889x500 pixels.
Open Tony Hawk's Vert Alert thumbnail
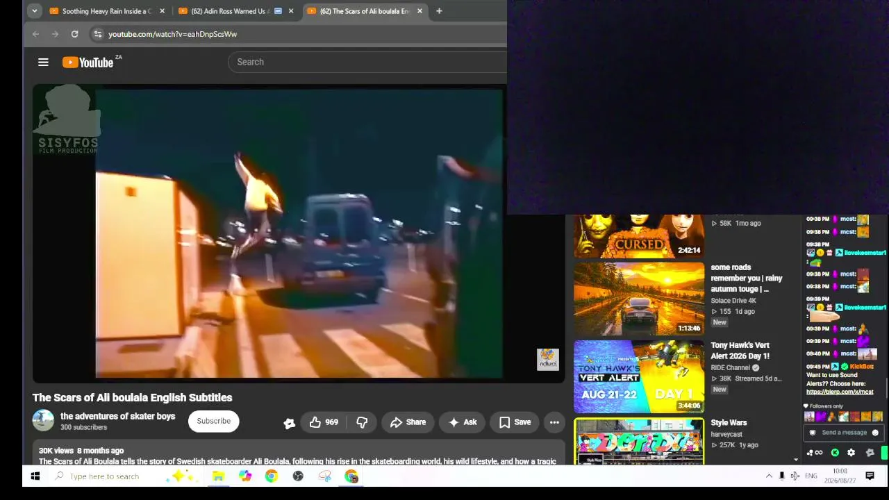pos(639,376)
